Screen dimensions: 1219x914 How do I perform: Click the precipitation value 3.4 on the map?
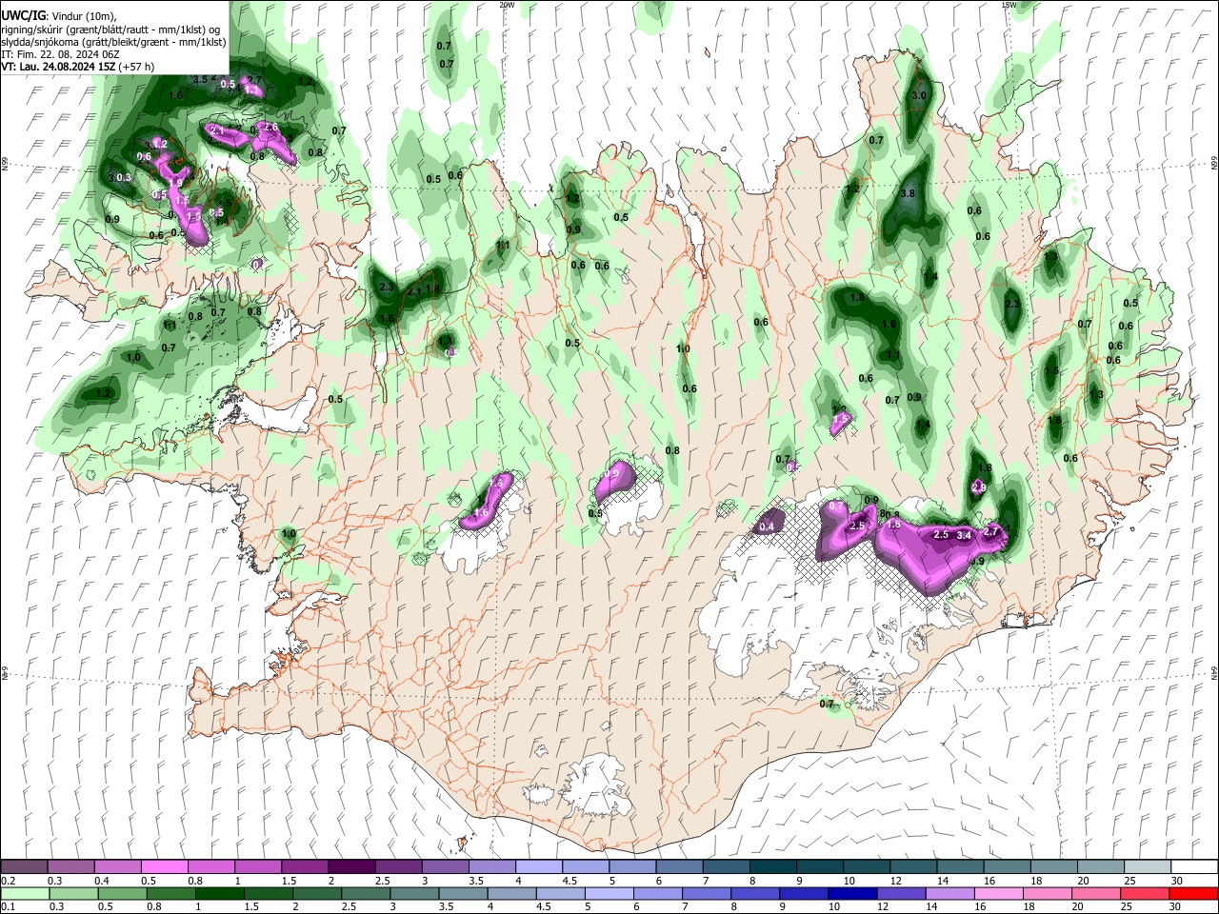pos(964,535)
